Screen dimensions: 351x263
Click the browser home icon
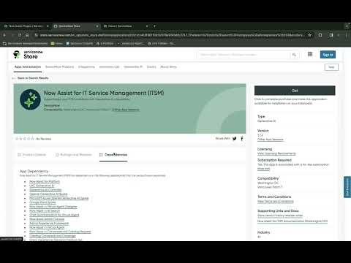[x=27, y=35]
